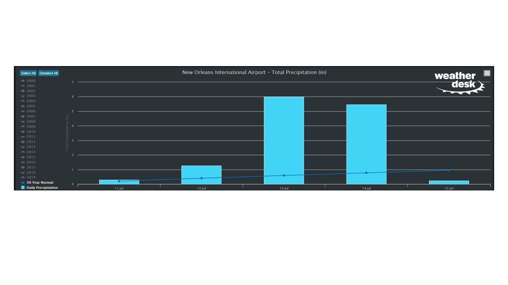The width and height of the screenshot is (508, 285).
Task: Click the 2002 series square marker icon
Action: pos(23,91)
